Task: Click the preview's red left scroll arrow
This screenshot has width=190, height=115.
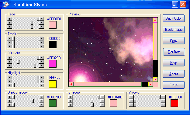Action: click(71, 84)
